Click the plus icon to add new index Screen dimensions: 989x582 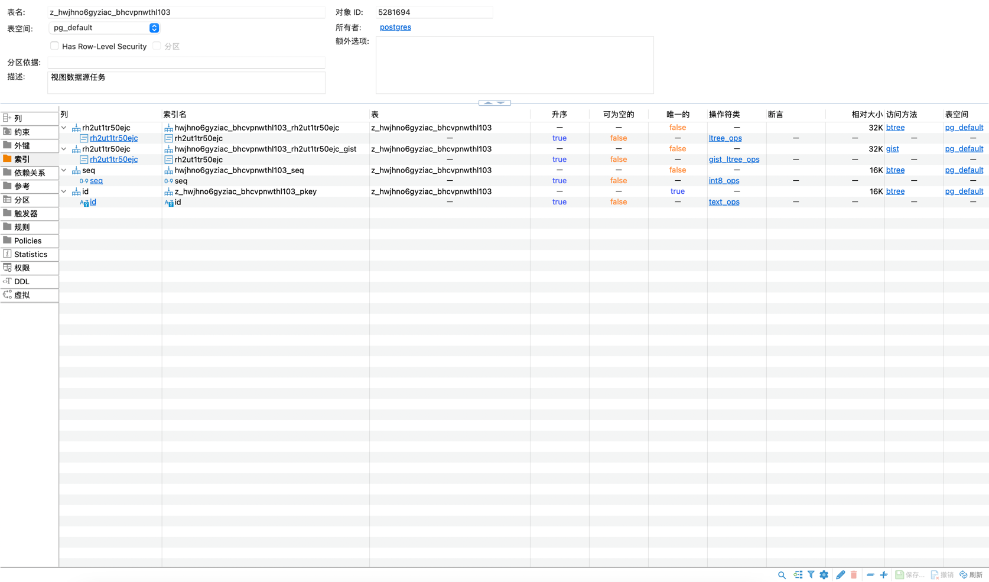pos(883,574)
